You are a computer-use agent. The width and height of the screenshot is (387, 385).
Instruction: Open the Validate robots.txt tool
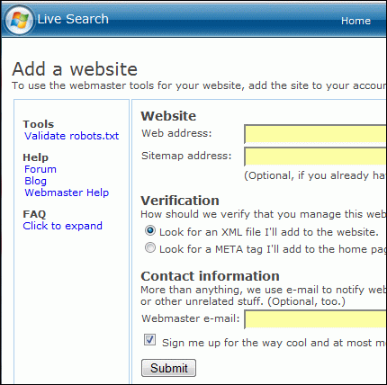click(x=71, y=136)
